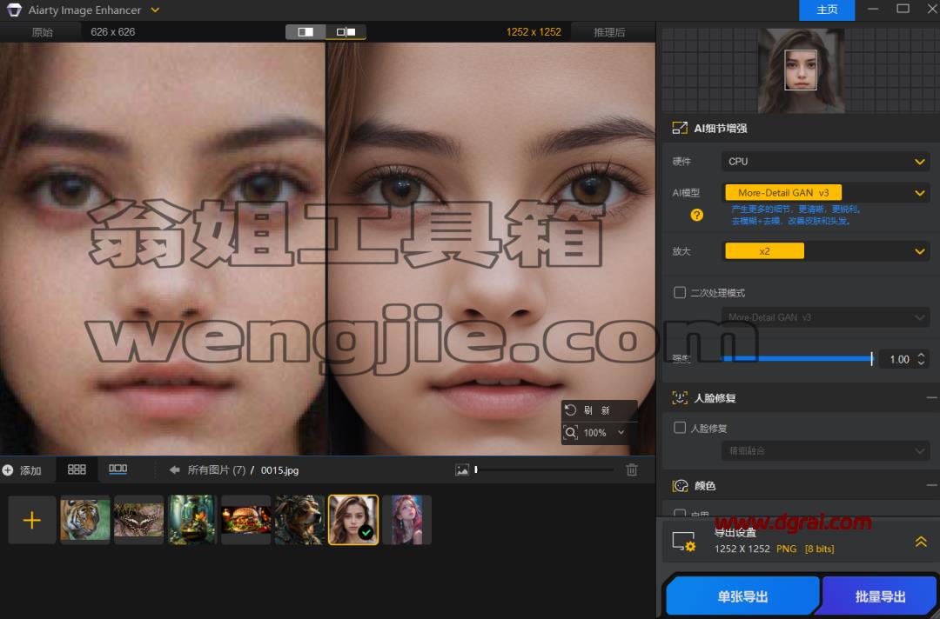This screenshot has width=940, height=619.
Task: Adjust the thumbnail size slider
Action: [544, 470]
